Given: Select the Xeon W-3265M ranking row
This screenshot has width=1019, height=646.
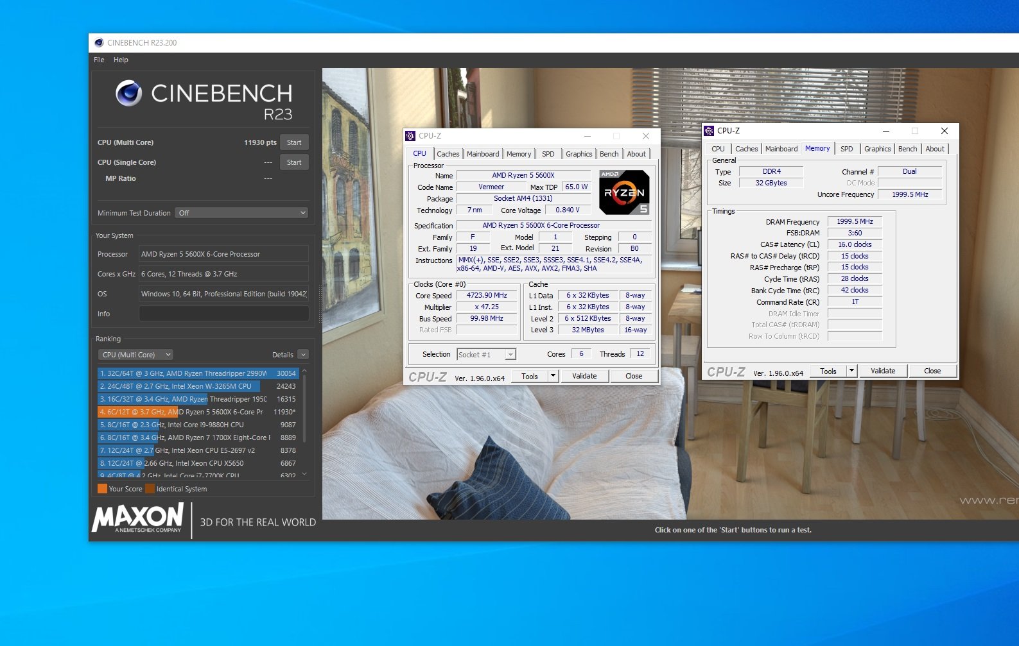Looking at the screenshot, I should point(198,386).
